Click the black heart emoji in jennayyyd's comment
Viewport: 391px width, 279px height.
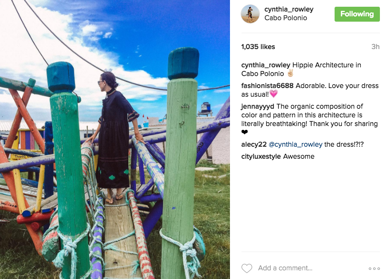pyautogui.click(x=244, y=132)
